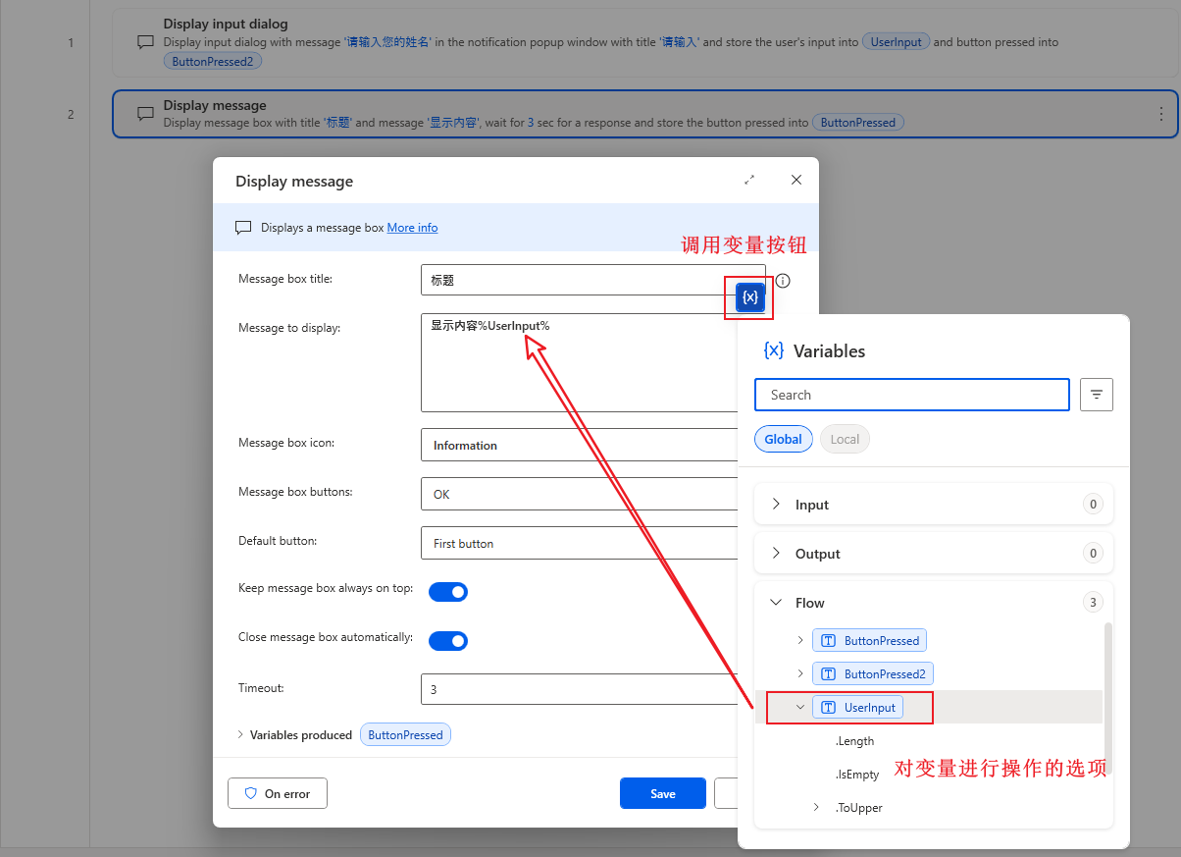This screenshot has height=857, width=1181.
Task: Click the Save button
Action: 663,793
